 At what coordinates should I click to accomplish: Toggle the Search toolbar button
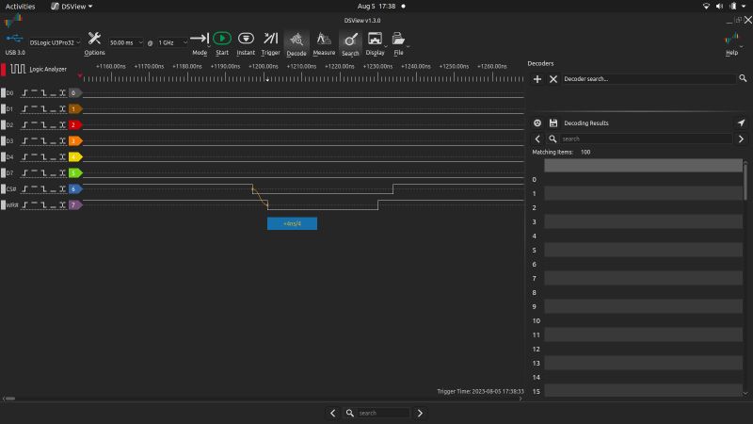tap(350, 43)
